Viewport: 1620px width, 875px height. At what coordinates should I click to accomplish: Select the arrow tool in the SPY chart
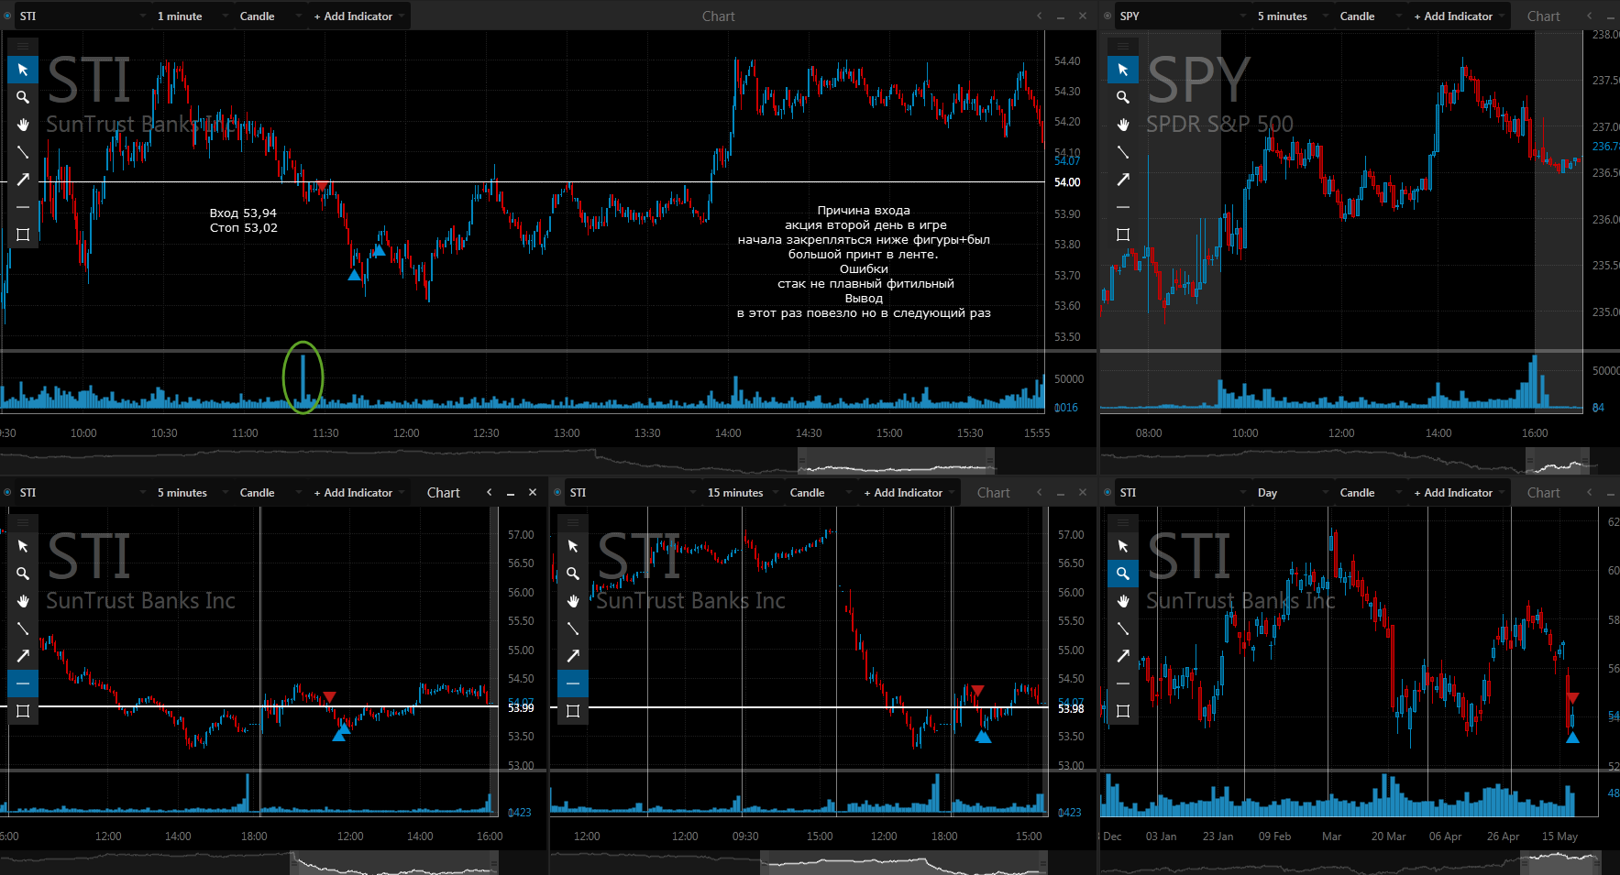[1123, 180]
